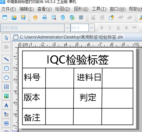The width and height of the screenshot is (142, 132).
Task: Select the rounded rectangle tool
Action: (x=6, y=68)
